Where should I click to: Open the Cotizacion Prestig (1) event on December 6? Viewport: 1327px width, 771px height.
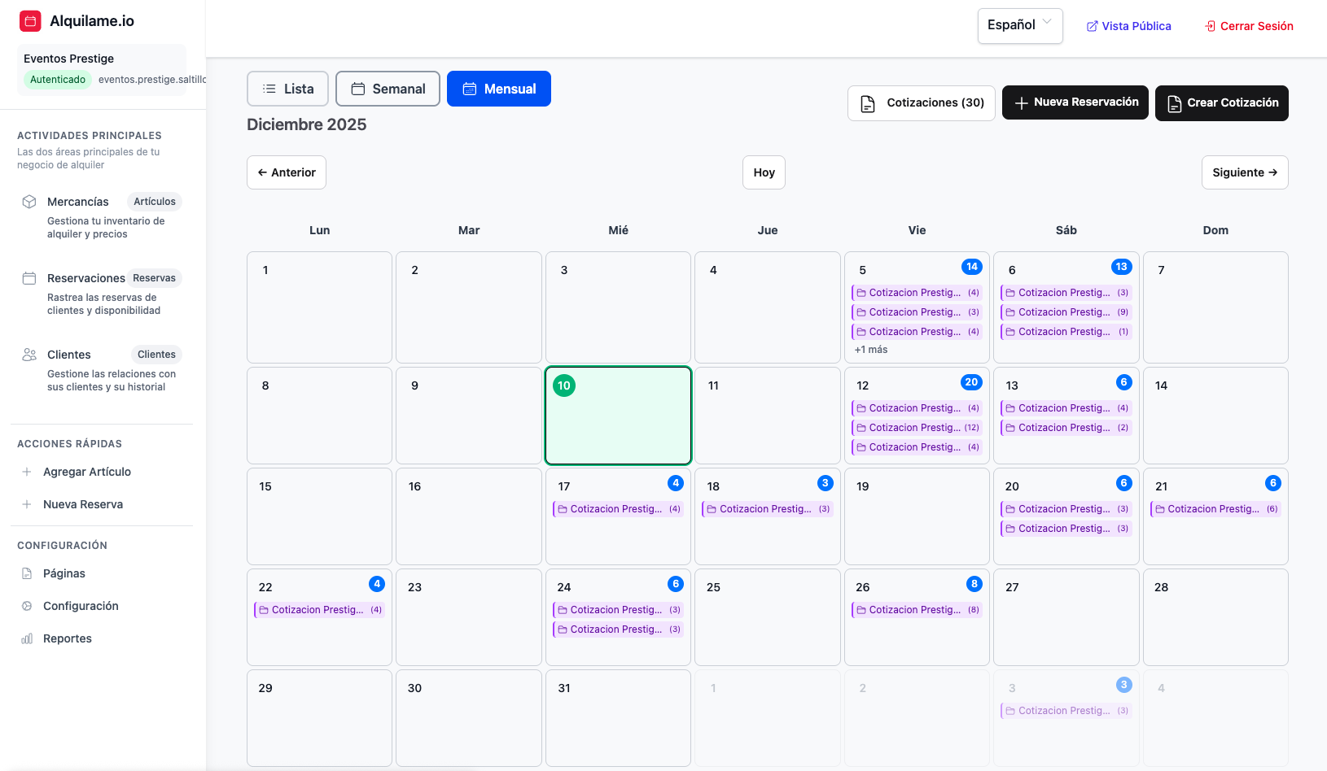click(1066, 332)
